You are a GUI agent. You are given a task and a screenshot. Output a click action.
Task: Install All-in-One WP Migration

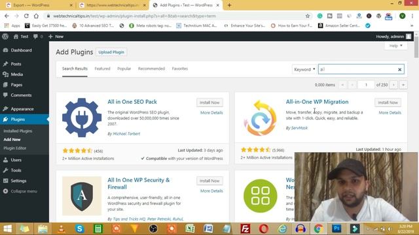click(x=388, y=102)
